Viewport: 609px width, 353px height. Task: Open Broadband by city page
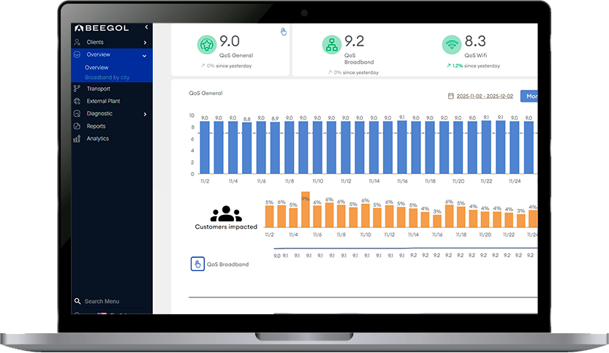[x=107, y=77]
